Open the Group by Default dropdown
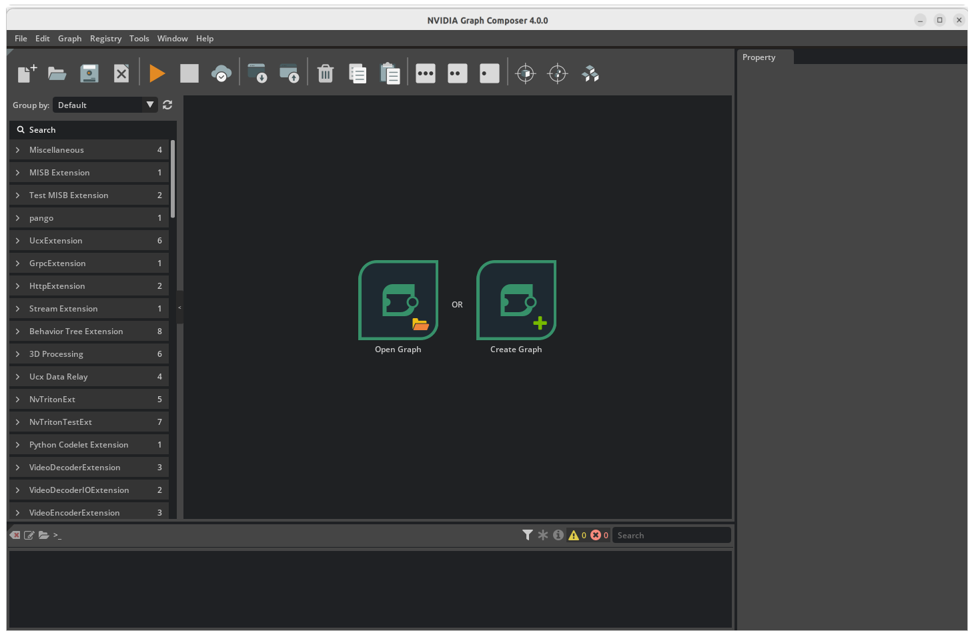The height and width of the screenshot is (637, 974). (105, 105)
